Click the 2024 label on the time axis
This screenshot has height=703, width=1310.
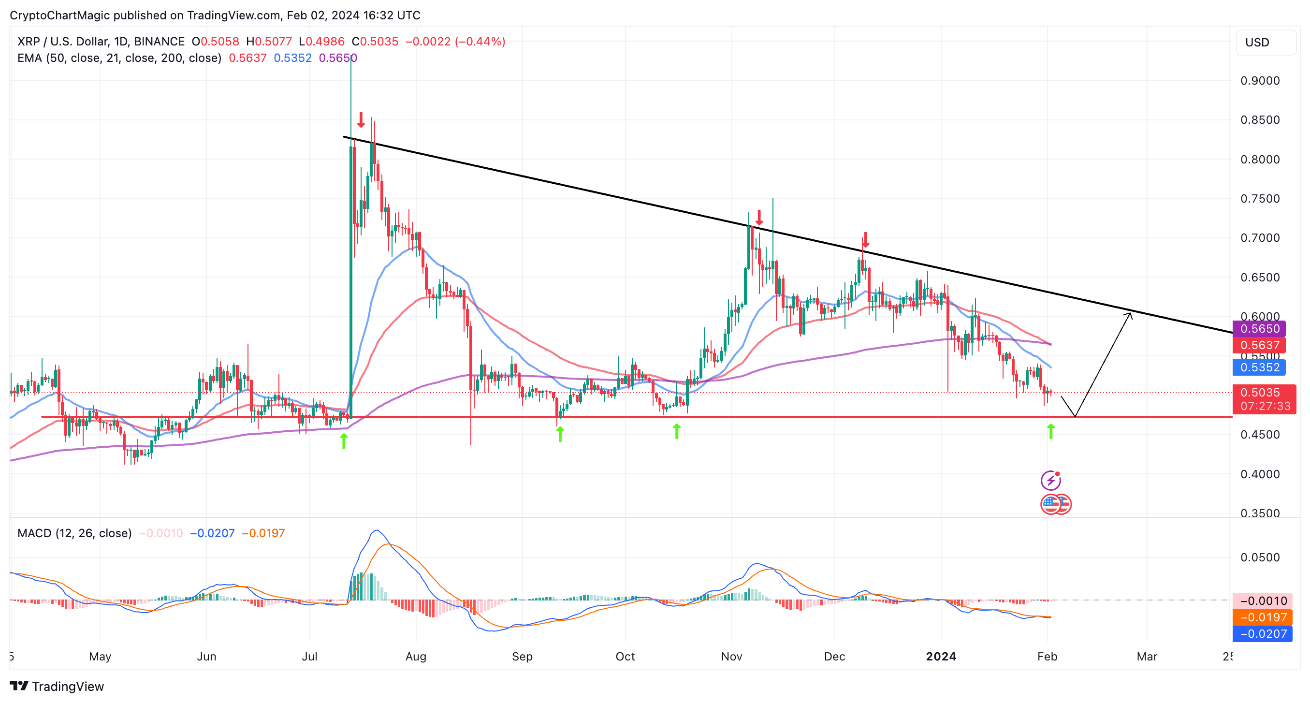coord(941,656)
